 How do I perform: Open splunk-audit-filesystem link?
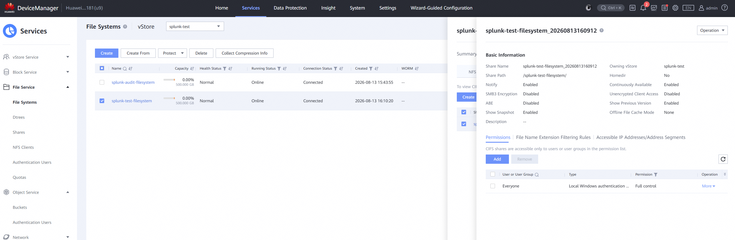(x=133, y=82)
